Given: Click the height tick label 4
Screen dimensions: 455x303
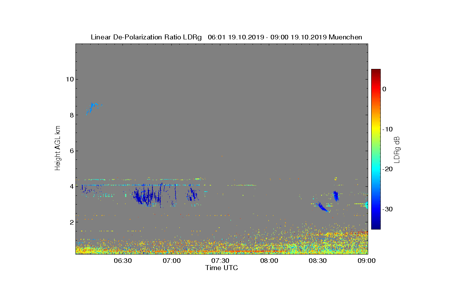Looking at the screenshot, I should pos(71,186).
